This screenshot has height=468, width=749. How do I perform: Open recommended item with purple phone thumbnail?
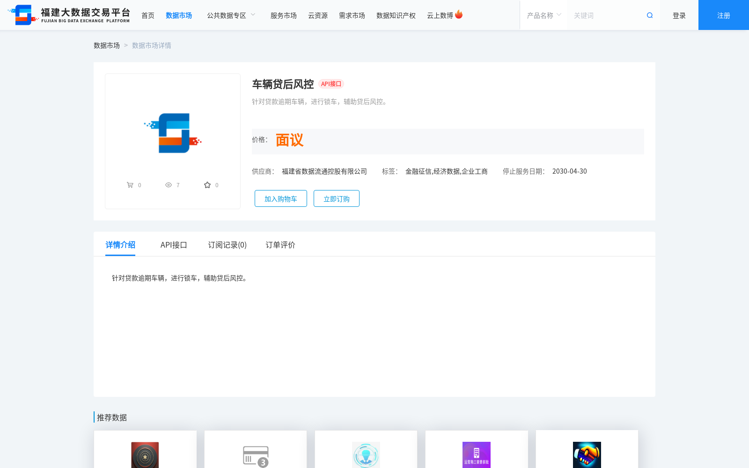point(477,455)
